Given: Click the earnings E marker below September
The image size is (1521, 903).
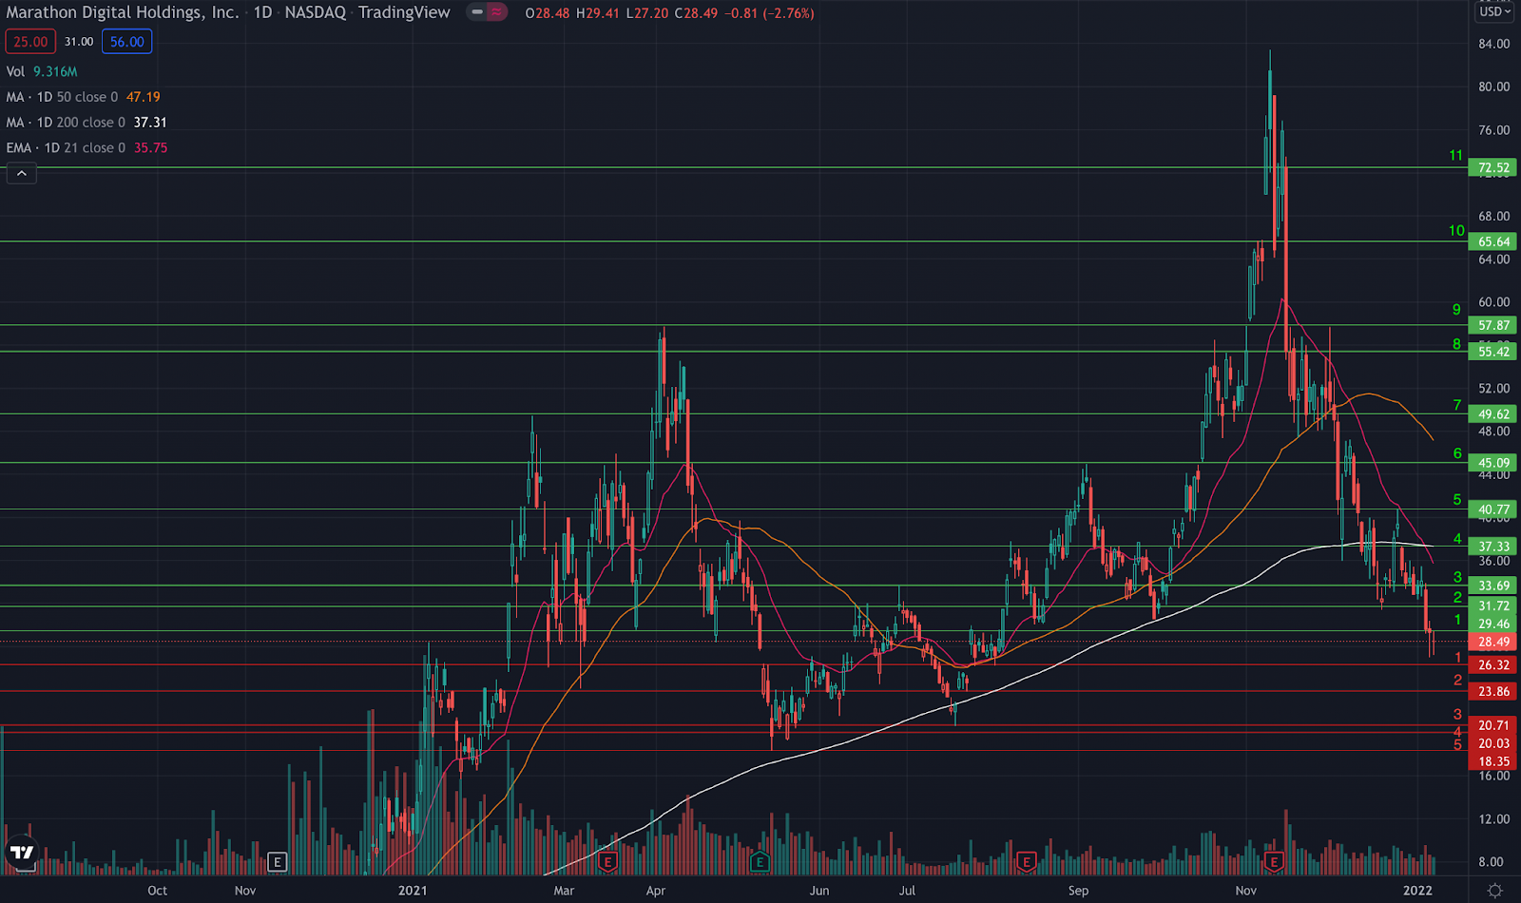Looking at the screenshot, I should pos(1026,863).
